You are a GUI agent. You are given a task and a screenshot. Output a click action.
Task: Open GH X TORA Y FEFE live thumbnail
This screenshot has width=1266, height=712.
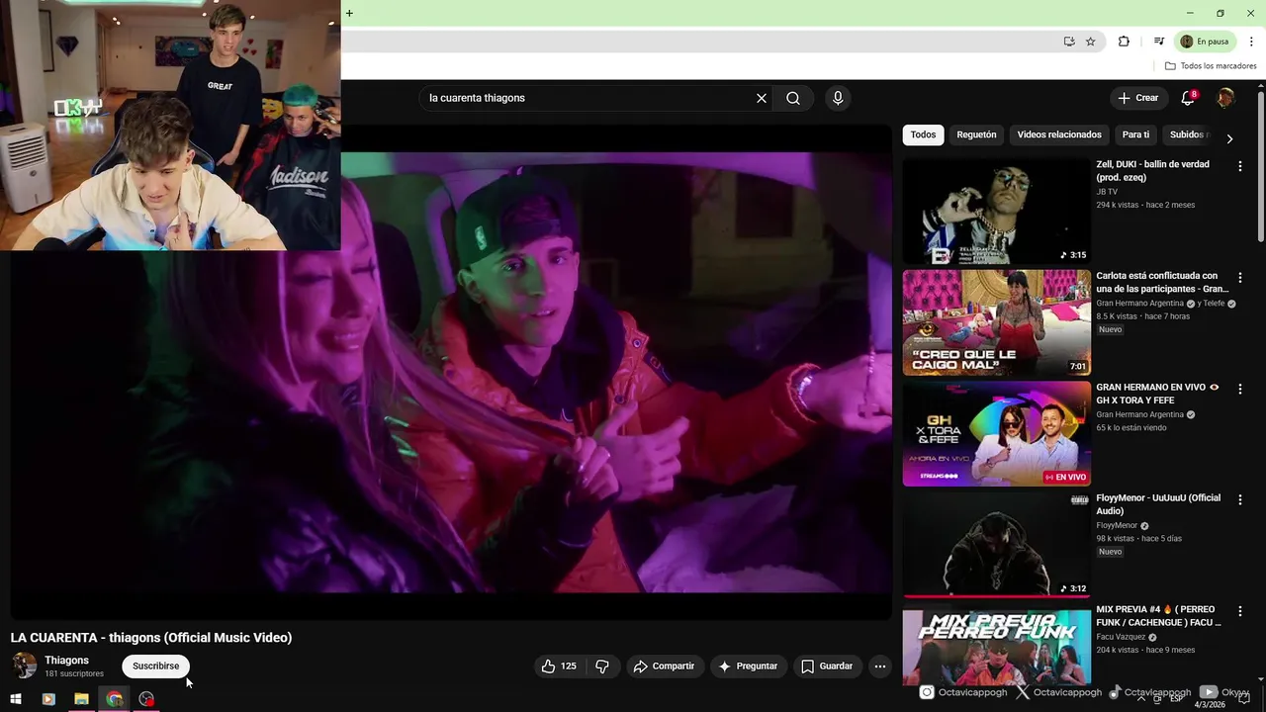click(996, 434)
